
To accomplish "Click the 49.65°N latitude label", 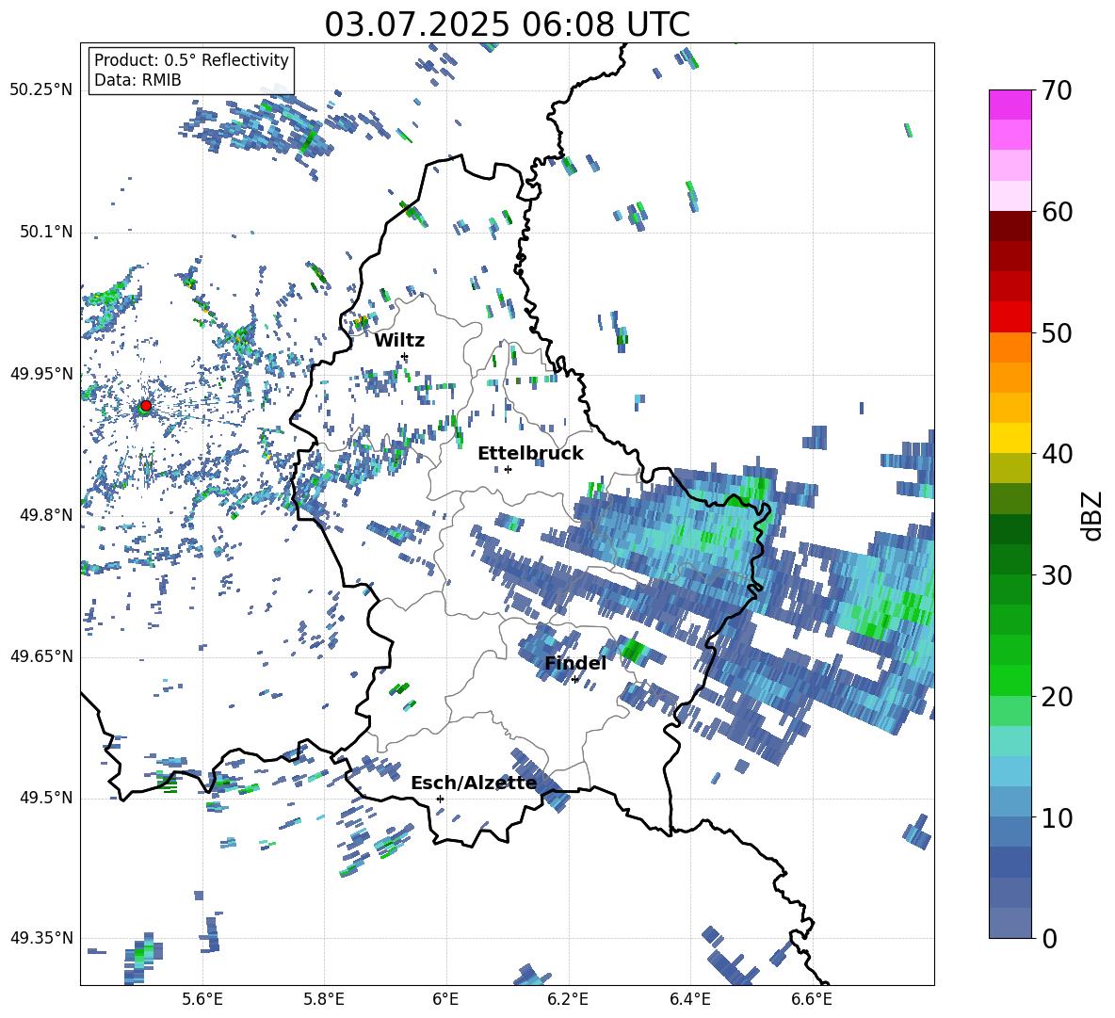I will (x=40, y=655).
